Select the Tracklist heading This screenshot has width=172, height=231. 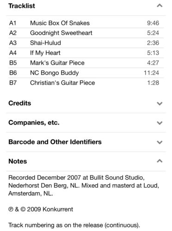tap(22, 6)
